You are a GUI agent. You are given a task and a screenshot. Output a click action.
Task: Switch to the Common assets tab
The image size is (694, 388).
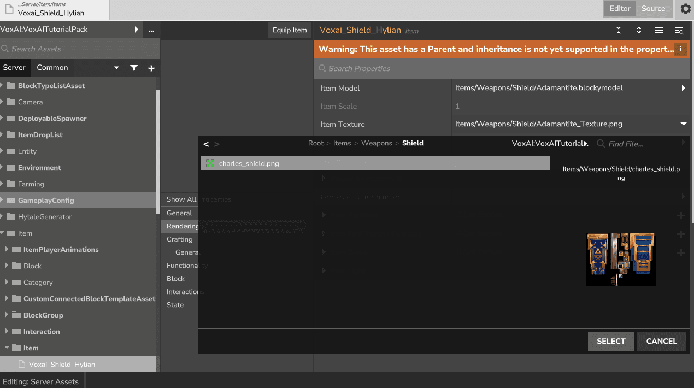[52, 68]
